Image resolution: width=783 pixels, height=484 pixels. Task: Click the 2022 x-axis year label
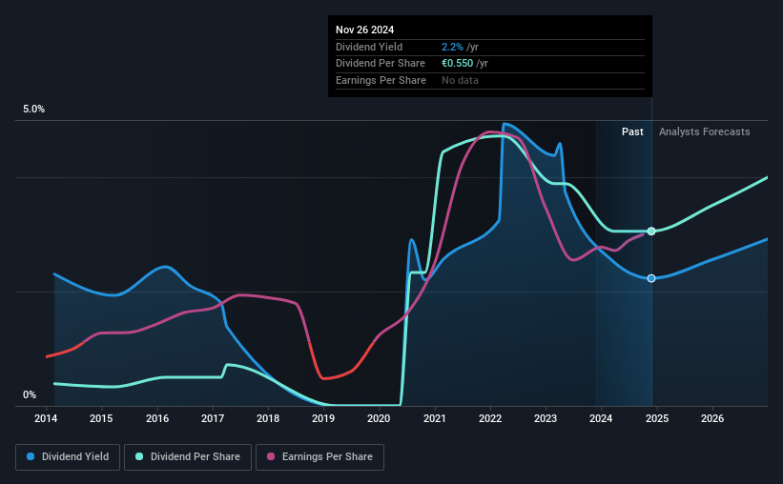click(x=490, y=418)
